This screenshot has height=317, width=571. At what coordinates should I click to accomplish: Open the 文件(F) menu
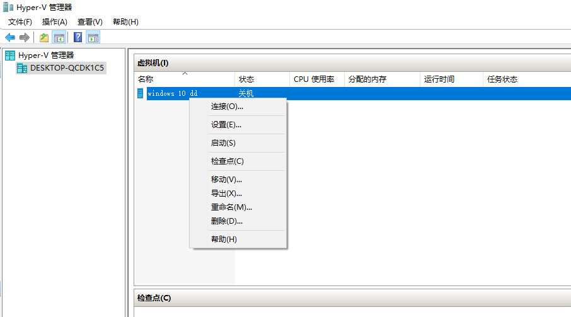pyautogui.click(x=20, y=22)
